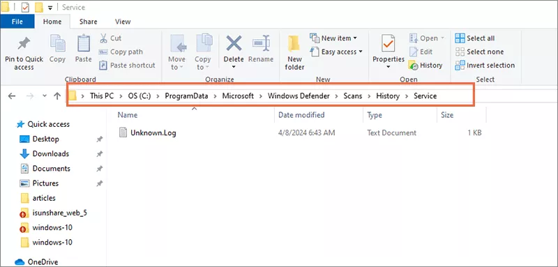
Task: Sort by the Name column header
Action: (x=128, y=115)
